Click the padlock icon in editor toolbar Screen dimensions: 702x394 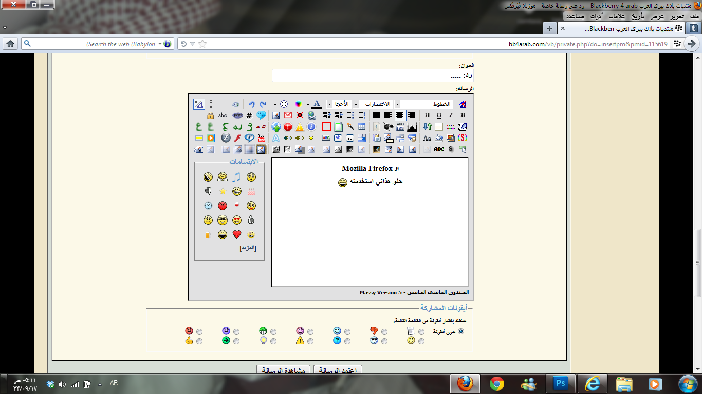[210, 115]
